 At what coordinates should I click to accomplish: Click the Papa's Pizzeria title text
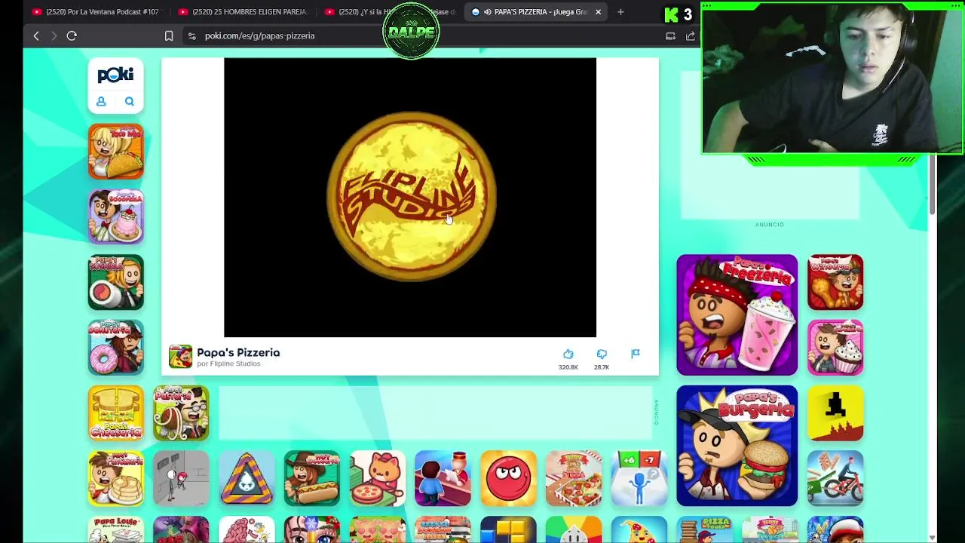(238, 352)
